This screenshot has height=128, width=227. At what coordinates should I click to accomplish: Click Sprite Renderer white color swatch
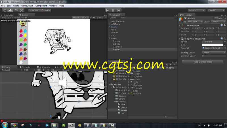tap(212, 45)
